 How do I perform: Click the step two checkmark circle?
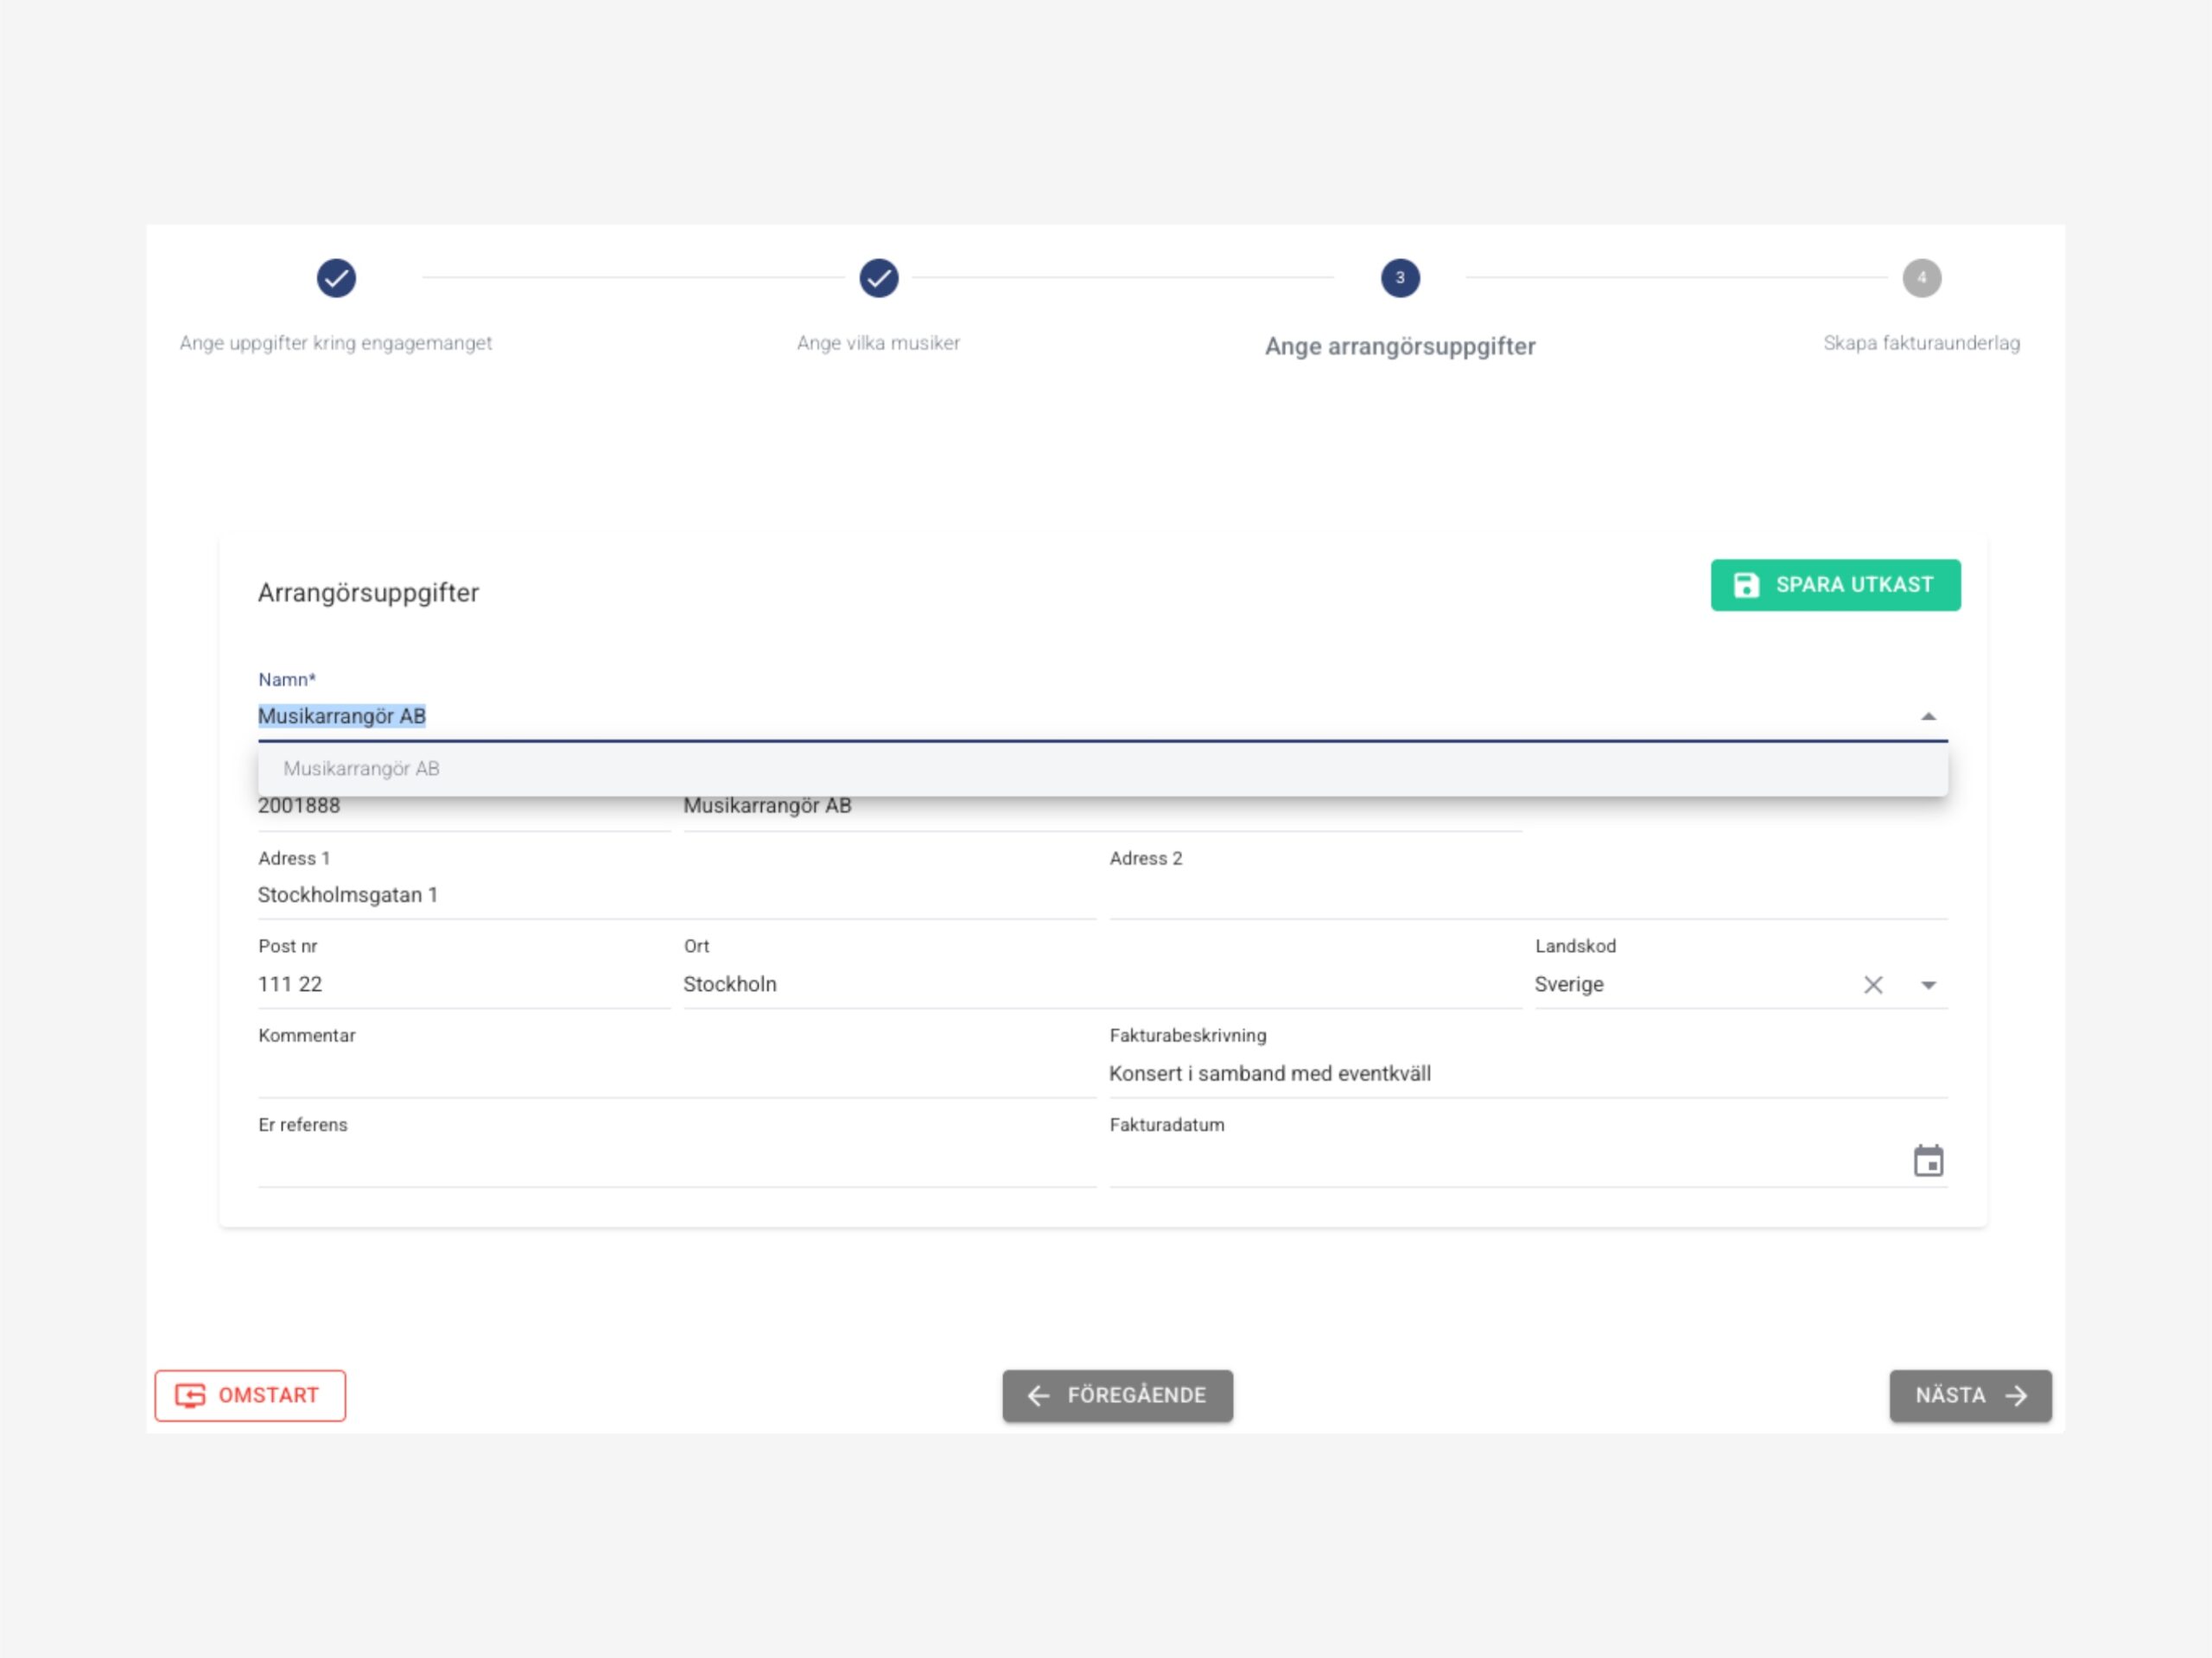click(x=878, y=278)
